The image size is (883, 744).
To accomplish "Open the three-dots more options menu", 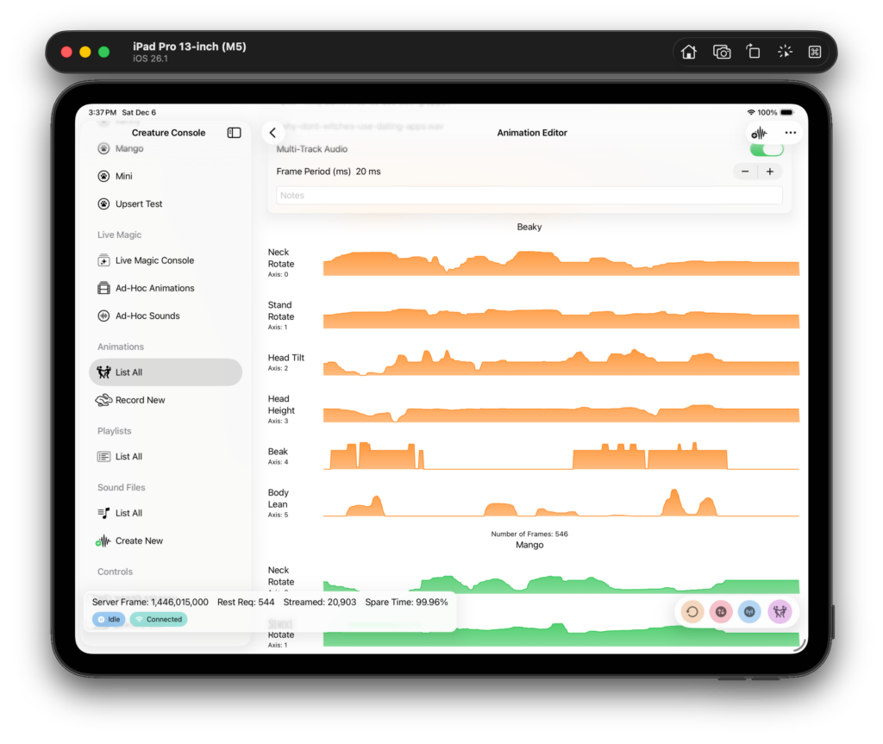I will (x=791, y=133).
